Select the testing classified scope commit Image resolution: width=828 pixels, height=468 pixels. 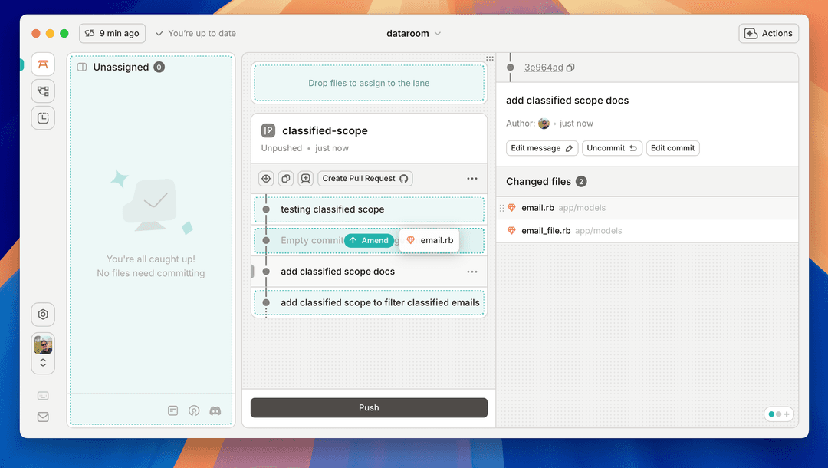pos(333,209)
